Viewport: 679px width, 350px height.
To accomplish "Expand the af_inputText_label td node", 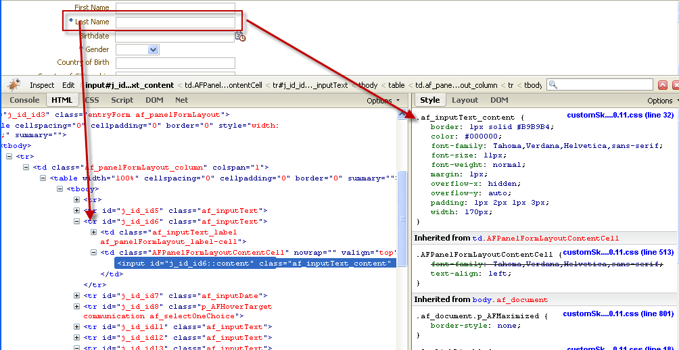I will click(x=93, y=232).
